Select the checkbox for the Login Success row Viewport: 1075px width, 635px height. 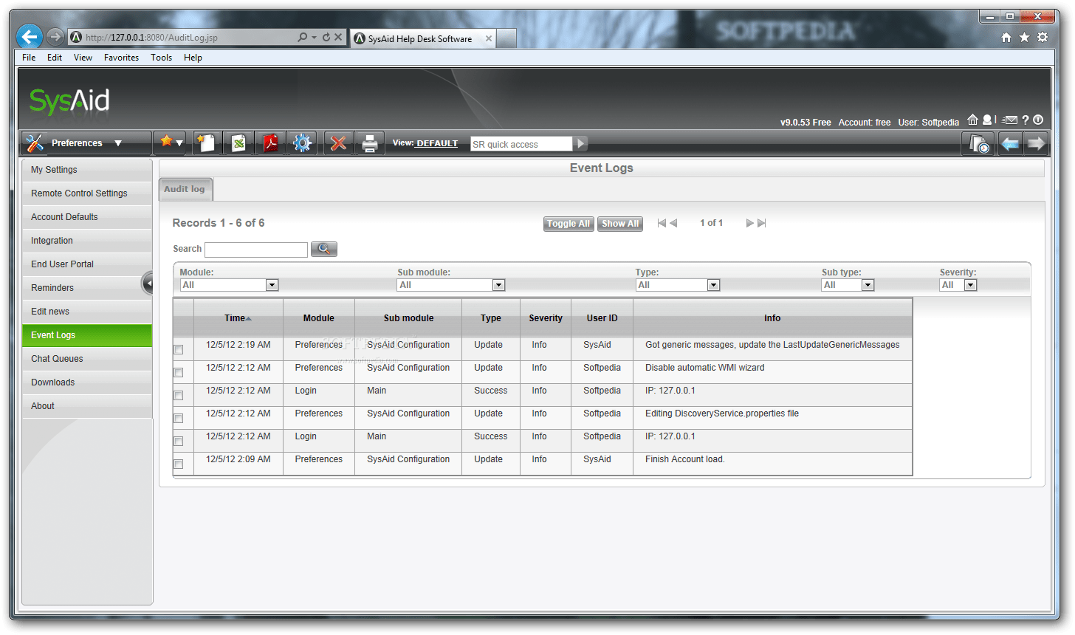(x=177, y=395)
